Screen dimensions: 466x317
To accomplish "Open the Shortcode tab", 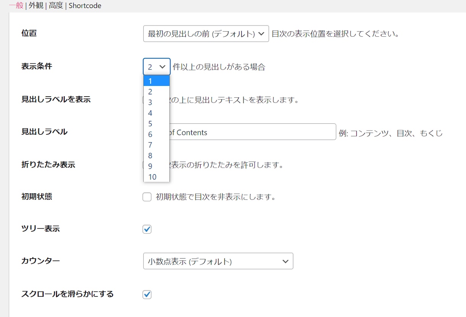I will click(85, 6).
